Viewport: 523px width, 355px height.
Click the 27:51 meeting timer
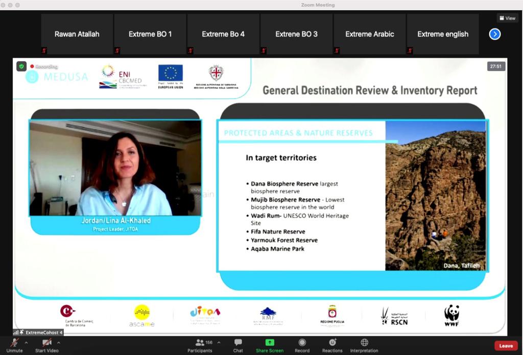click(x=496, y=66)
